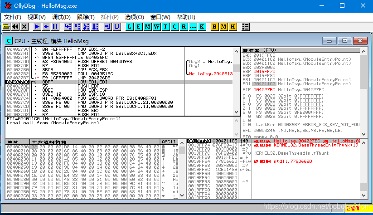The height and width of the screenshot is (215, 373).
Task: Open the 文件(F) menu
Action: [12, 17]
